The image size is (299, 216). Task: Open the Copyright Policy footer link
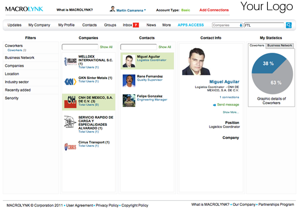(135, 205)
